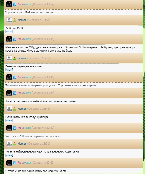Click the trident flag icon beside Provokator at 13:52

pos(15,4)
